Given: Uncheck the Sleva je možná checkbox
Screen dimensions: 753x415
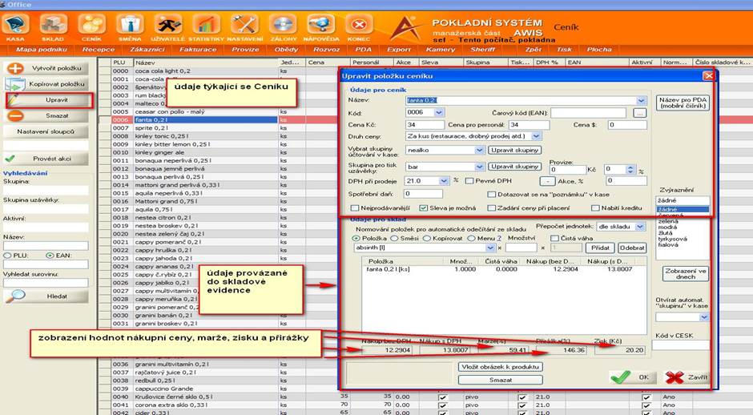Looking at the screenshot, I should click(x=423, y=208).
